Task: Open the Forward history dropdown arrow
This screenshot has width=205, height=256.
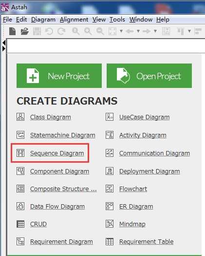Action: 155,31
